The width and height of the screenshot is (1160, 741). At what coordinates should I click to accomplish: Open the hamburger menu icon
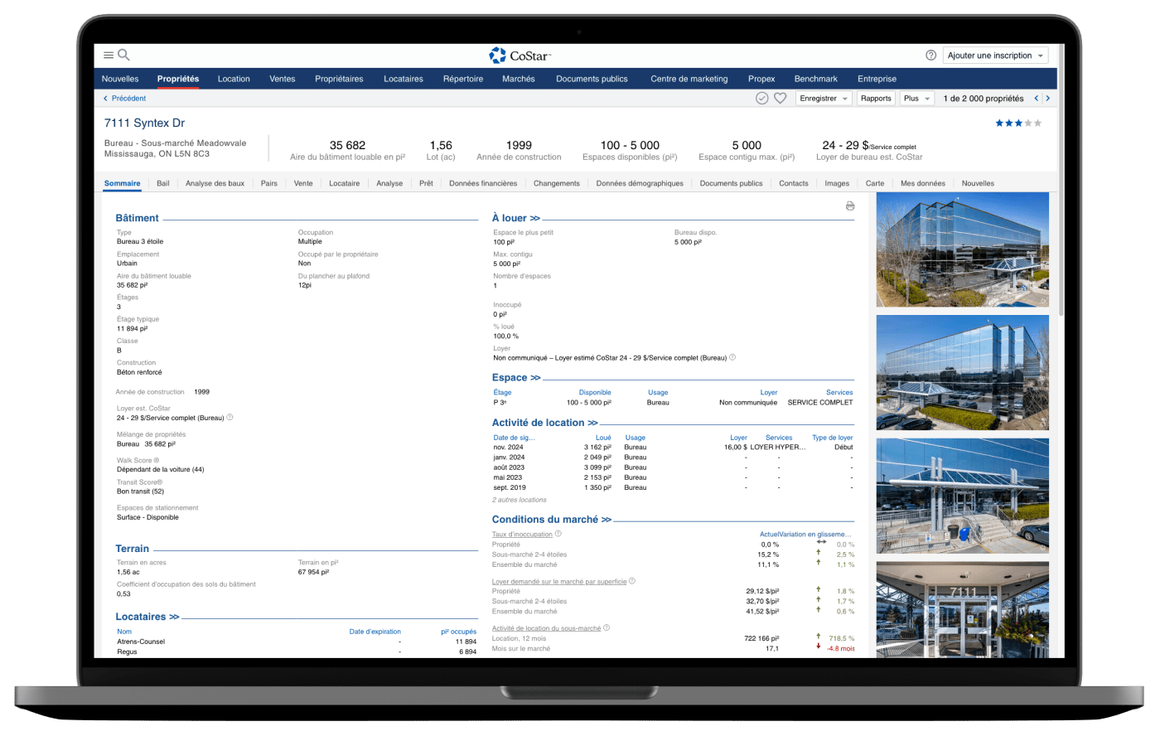(108, 56)
